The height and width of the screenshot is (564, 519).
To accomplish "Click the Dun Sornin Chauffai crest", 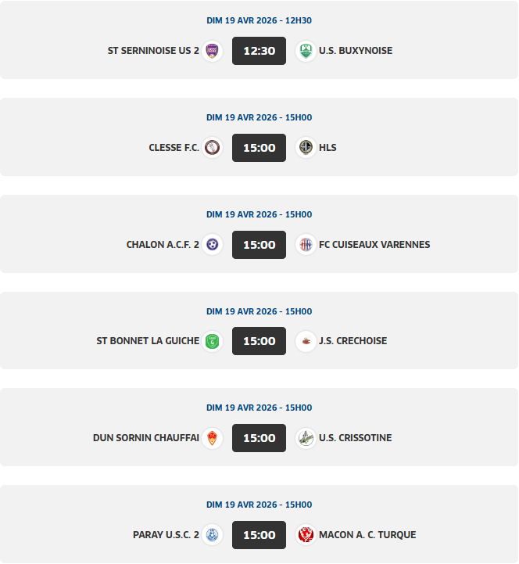I will click(x=212, y=438).
